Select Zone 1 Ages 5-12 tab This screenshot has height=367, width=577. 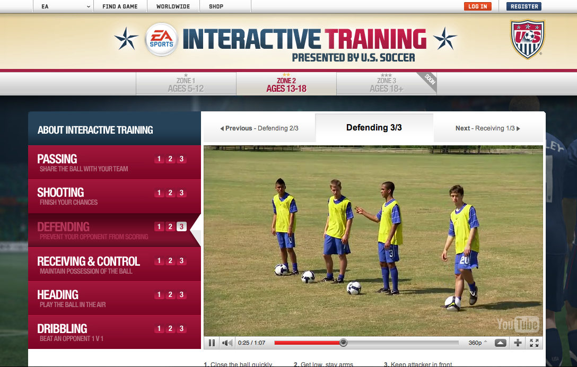[x=186, y=84]
